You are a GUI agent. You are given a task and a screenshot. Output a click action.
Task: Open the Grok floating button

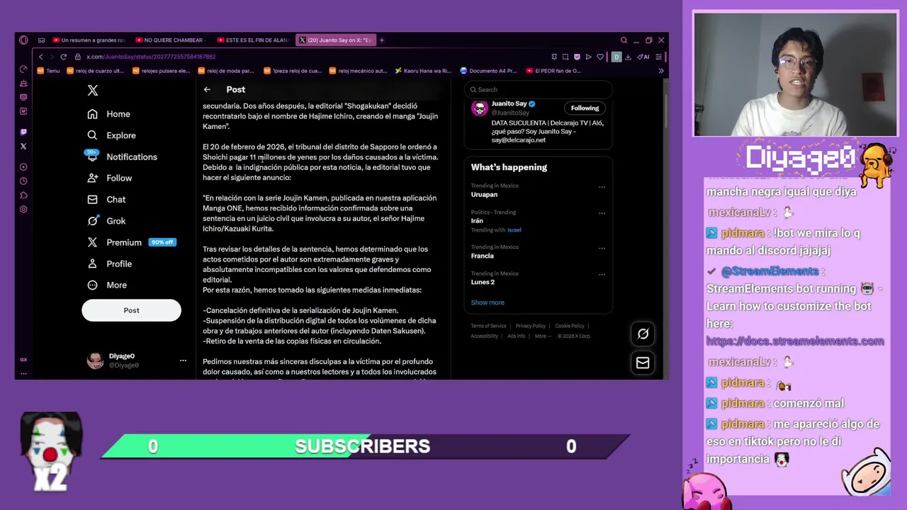pyautogui.click(x=643, y=334)
